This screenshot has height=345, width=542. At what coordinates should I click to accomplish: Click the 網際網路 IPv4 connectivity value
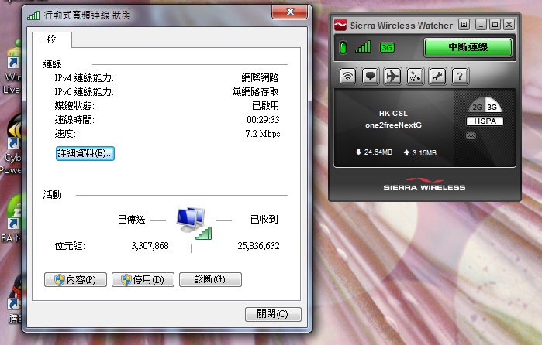[x=260, y=78]
